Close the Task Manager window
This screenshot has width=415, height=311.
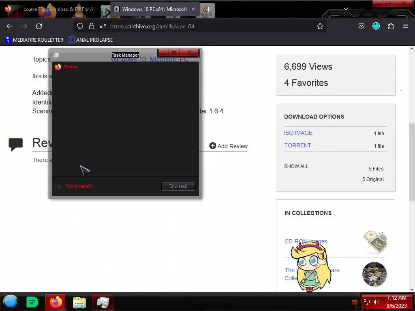[189, 53]
